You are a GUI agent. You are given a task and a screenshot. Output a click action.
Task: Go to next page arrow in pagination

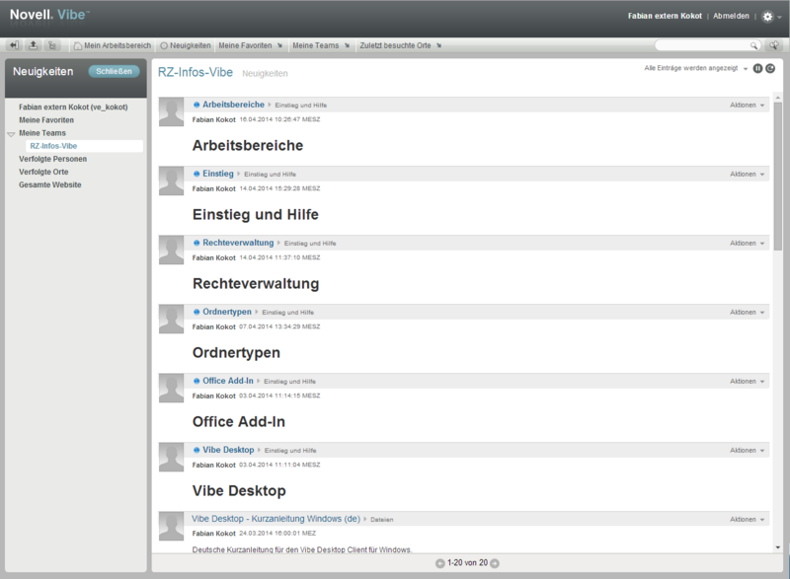[x=495, y=563]
